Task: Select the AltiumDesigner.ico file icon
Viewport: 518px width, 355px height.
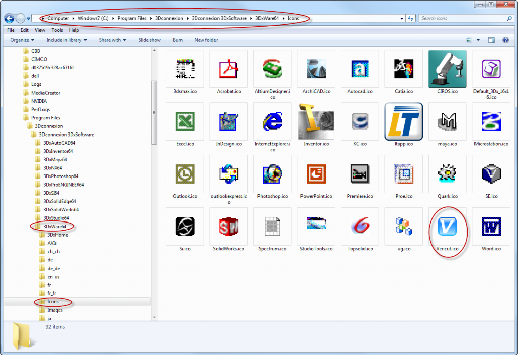Action: point(273,69)
